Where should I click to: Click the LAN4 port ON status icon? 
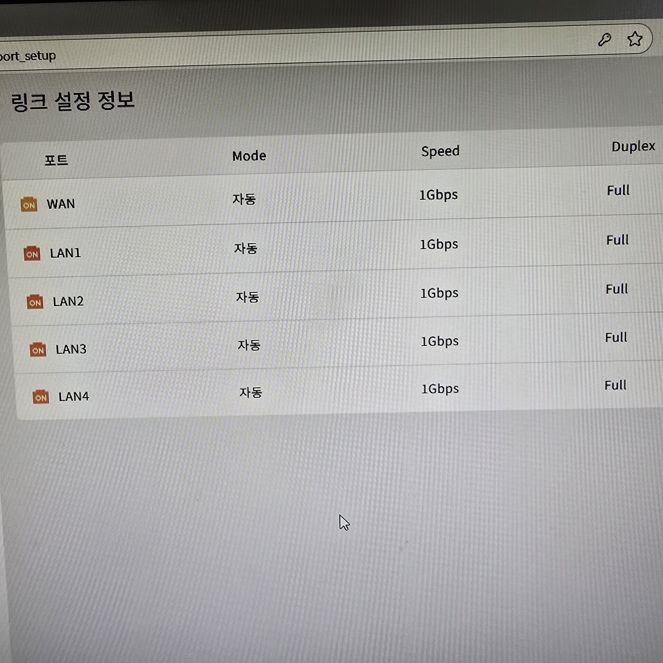pyautogui.click(x=41, y=397)
